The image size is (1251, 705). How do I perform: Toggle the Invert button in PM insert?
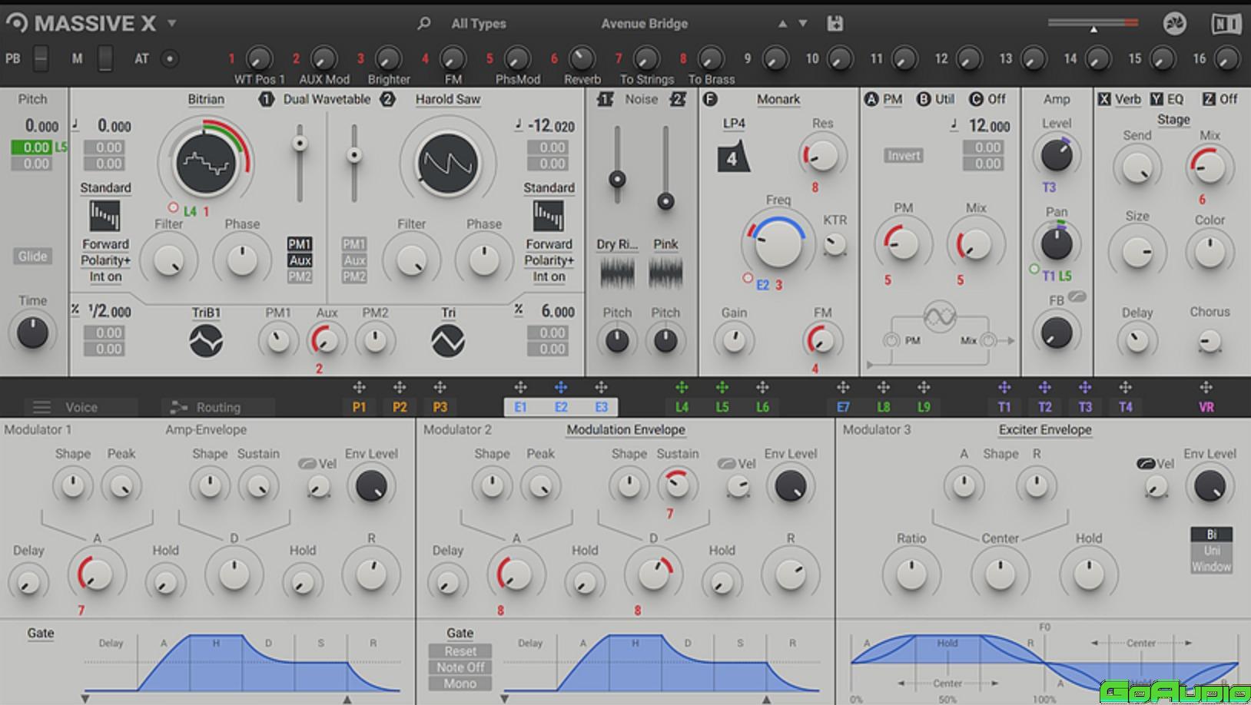click(x=904, y=155)
